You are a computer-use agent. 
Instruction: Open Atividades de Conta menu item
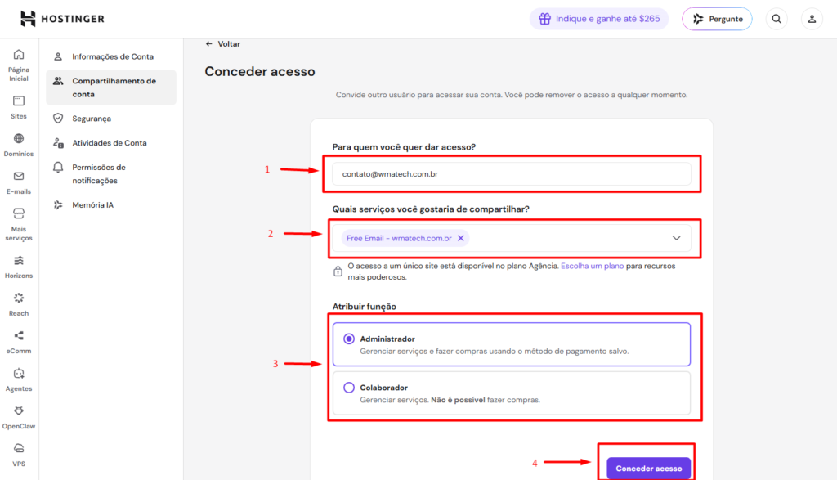click(111, 143)
